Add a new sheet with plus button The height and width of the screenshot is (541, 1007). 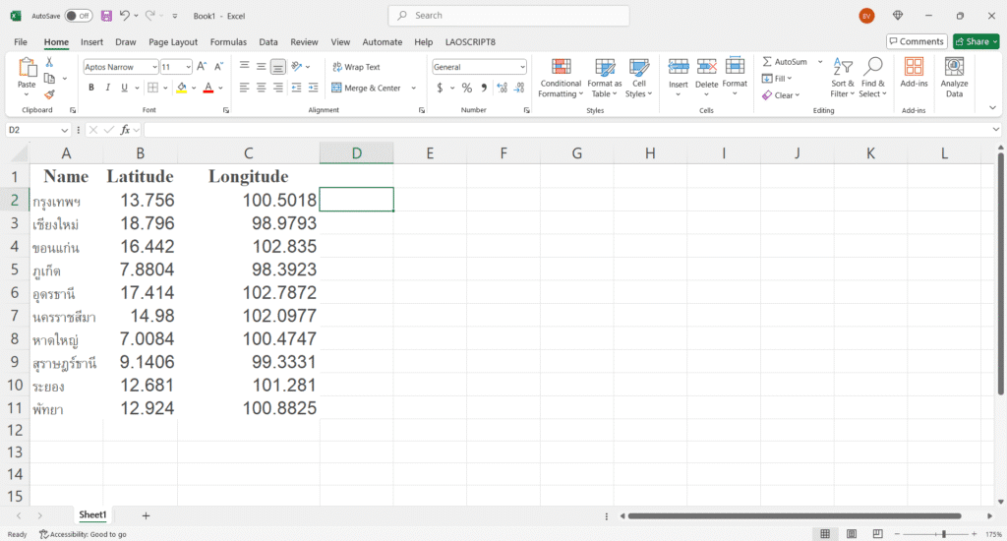(x=146, y=515)
